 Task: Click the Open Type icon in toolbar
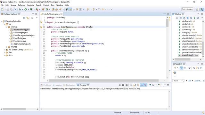[x=53, y=9]
